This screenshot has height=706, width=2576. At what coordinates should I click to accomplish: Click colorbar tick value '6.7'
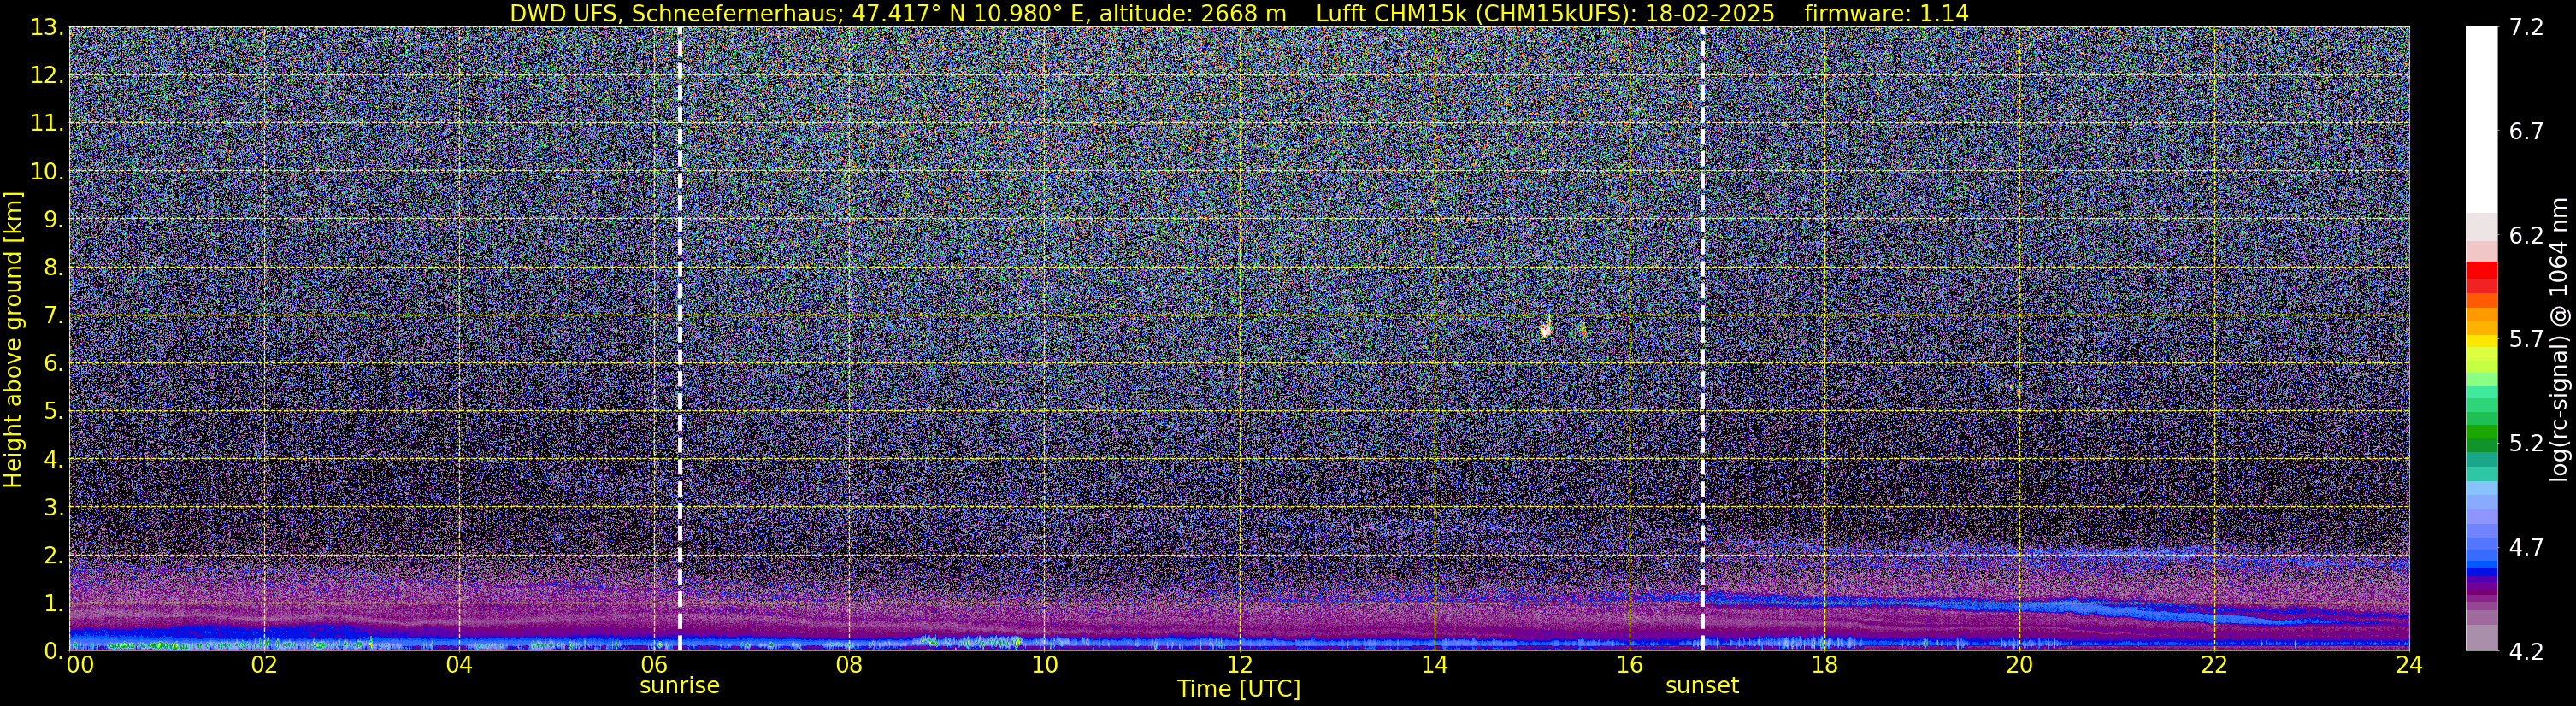(2526, 132)
